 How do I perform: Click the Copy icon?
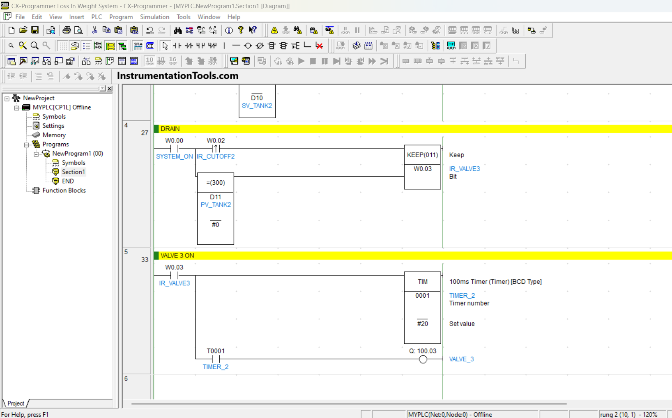[x=106, y=30]
